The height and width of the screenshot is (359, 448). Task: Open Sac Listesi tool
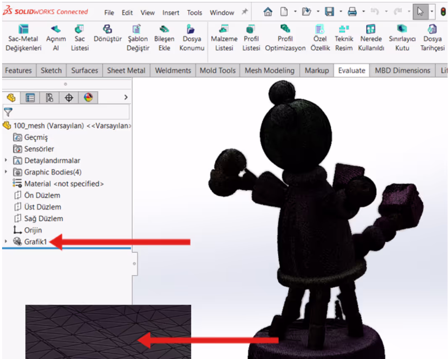point(80,38)
